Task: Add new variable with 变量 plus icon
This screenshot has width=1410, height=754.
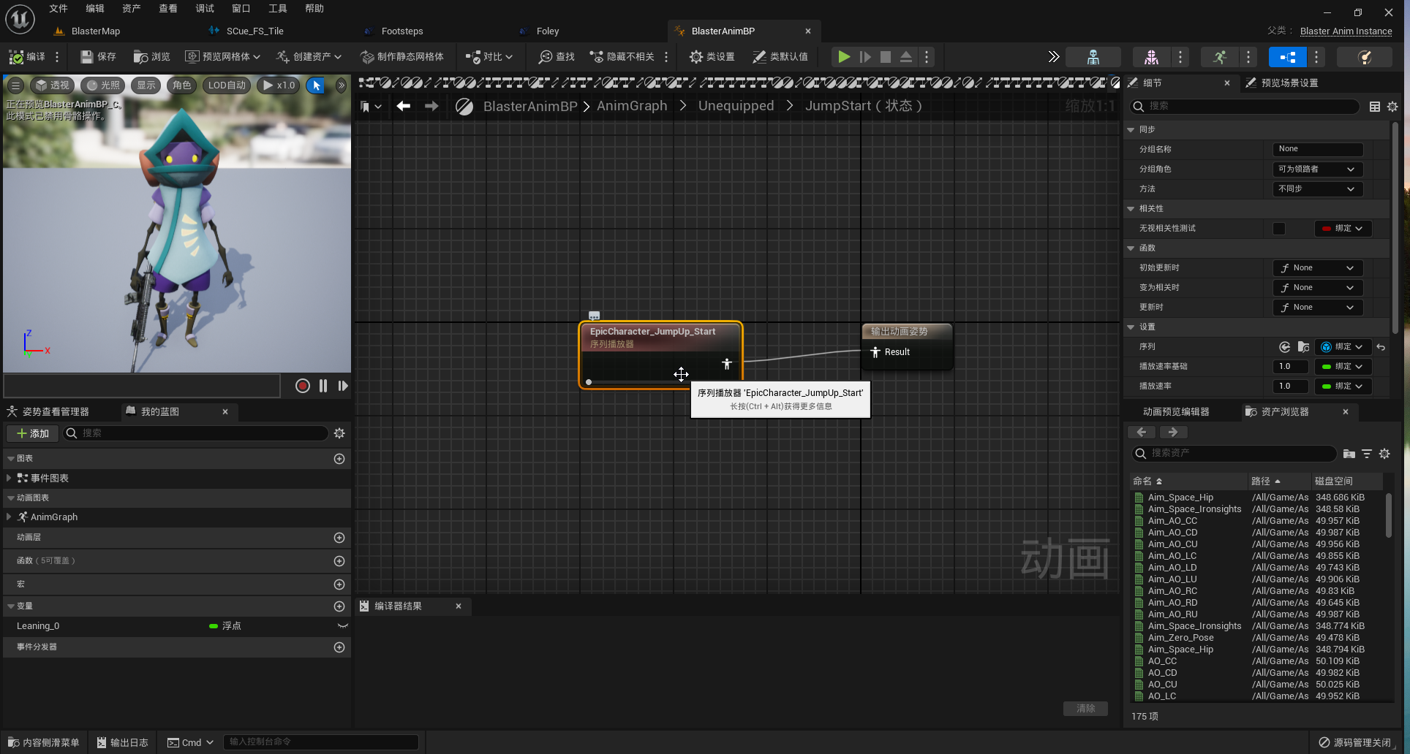Action: pyautogui.click(x=339, y=606)
